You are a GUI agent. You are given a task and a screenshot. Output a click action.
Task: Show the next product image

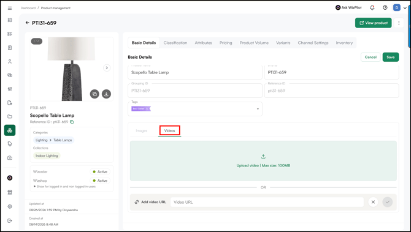[x=106, y=68]
